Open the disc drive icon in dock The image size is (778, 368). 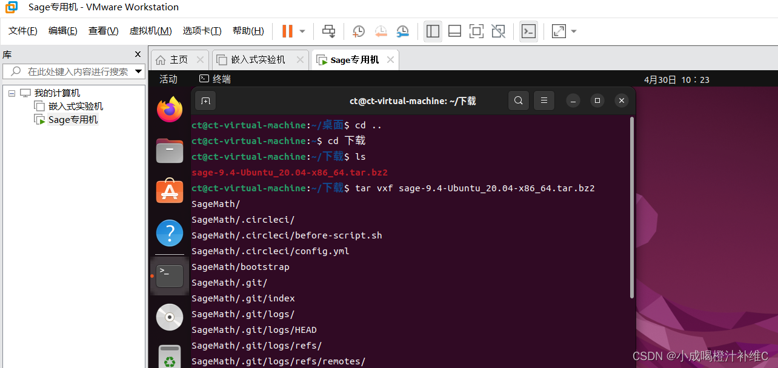coord(170,317)
